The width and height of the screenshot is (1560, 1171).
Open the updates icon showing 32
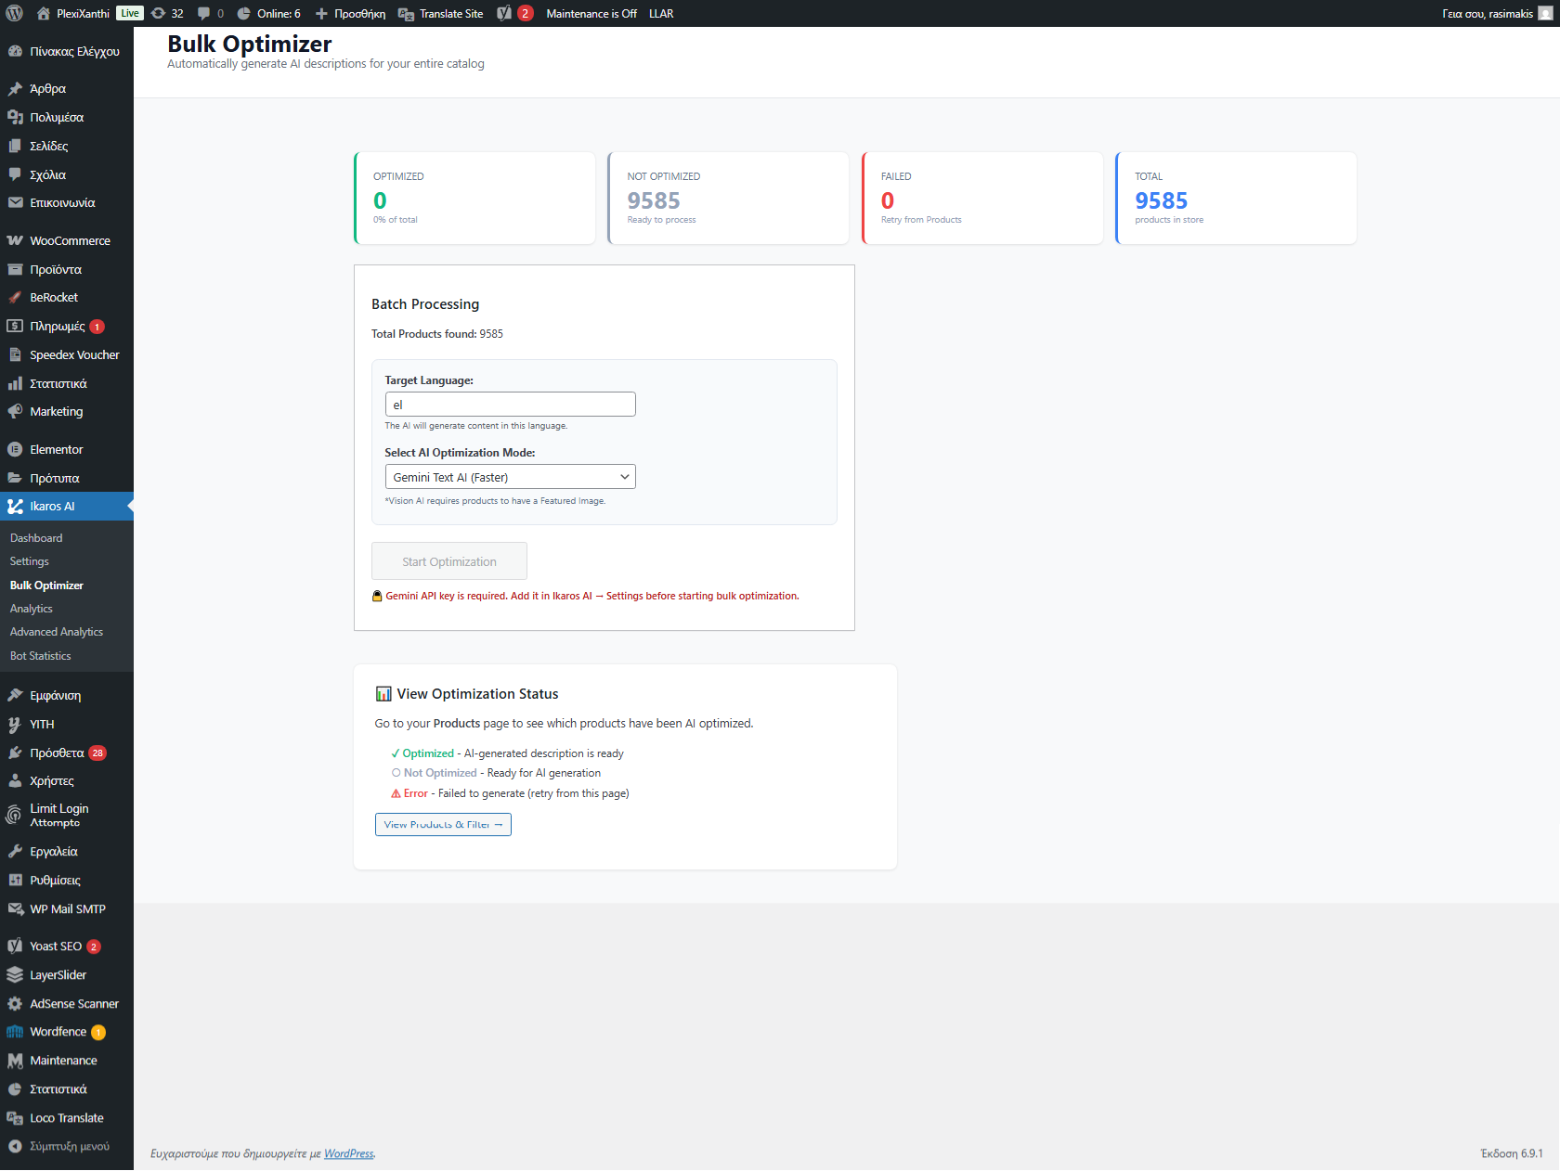tap(158, 13)
